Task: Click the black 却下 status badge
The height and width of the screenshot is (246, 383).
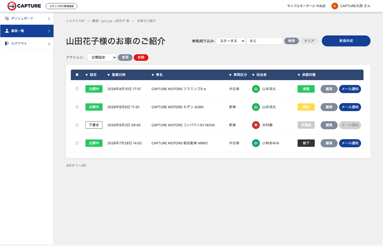Action: [306, 143]
